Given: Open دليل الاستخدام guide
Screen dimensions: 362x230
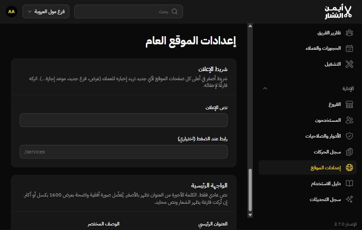Looking at the screenshot, I should 308,184.
